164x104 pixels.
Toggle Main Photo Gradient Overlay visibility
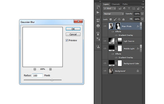point(116,35)
